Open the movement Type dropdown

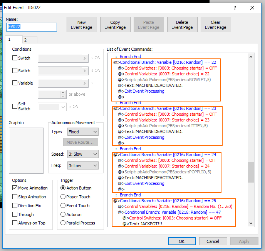click(x=83, y=132)
